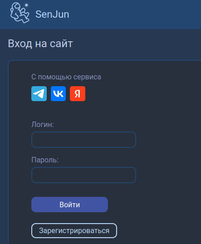The height and width of the screenshot is (244, 201).
Task: Submit the form with the blue Войти button
Action: (x=69, y=205)
